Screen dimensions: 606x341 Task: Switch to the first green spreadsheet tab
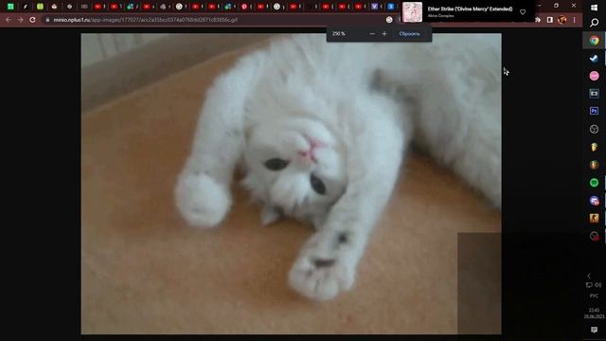click(x=10, y=7)
